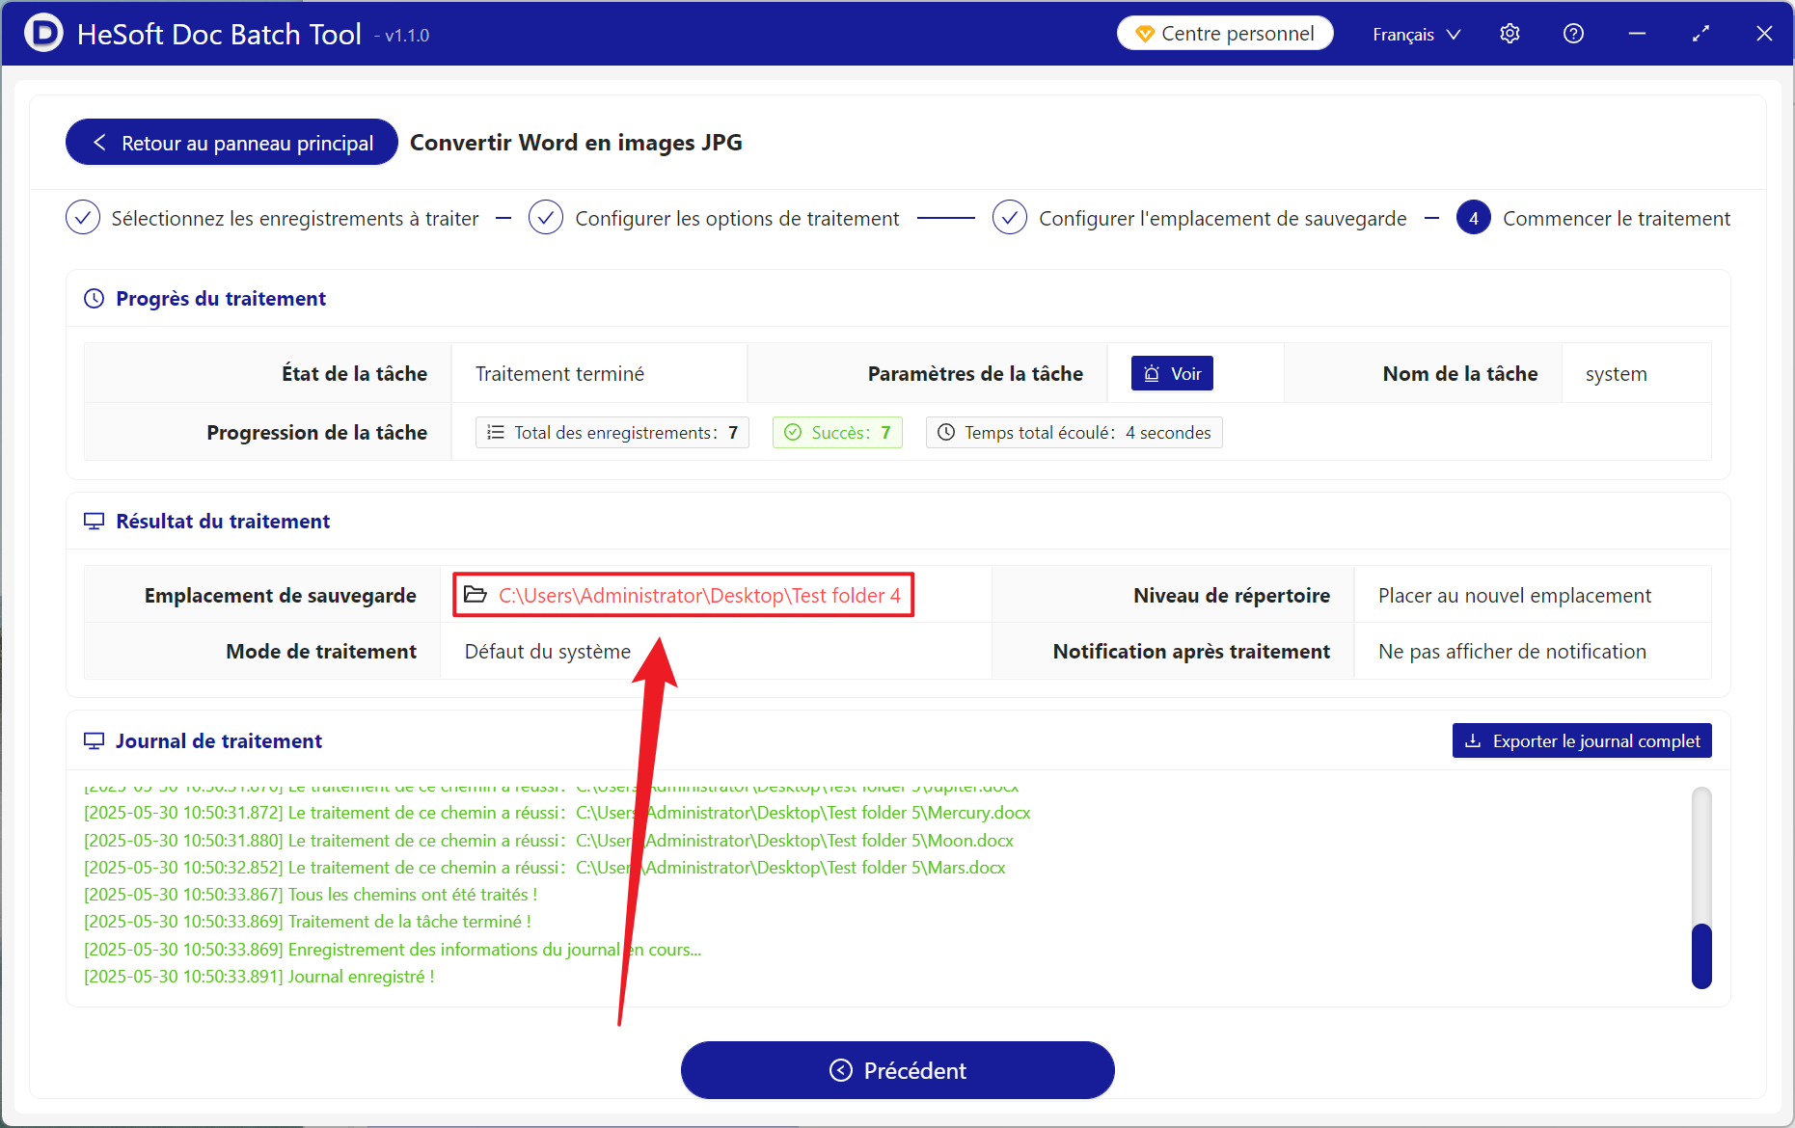Image resolution: width=1795 pixels, height=1128 pixels.
Task: Click the log scrollbar thumb
Action: click(1701, 955)
